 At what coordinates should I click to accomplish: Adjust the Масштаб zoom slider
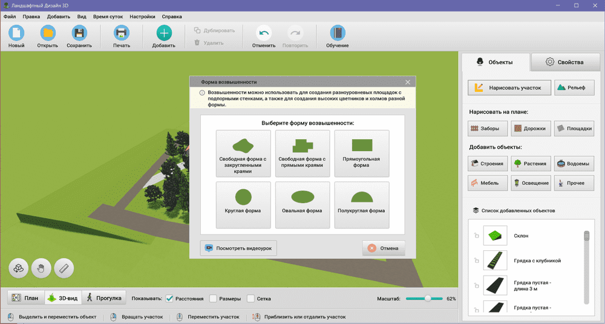(x=428, y=299)
